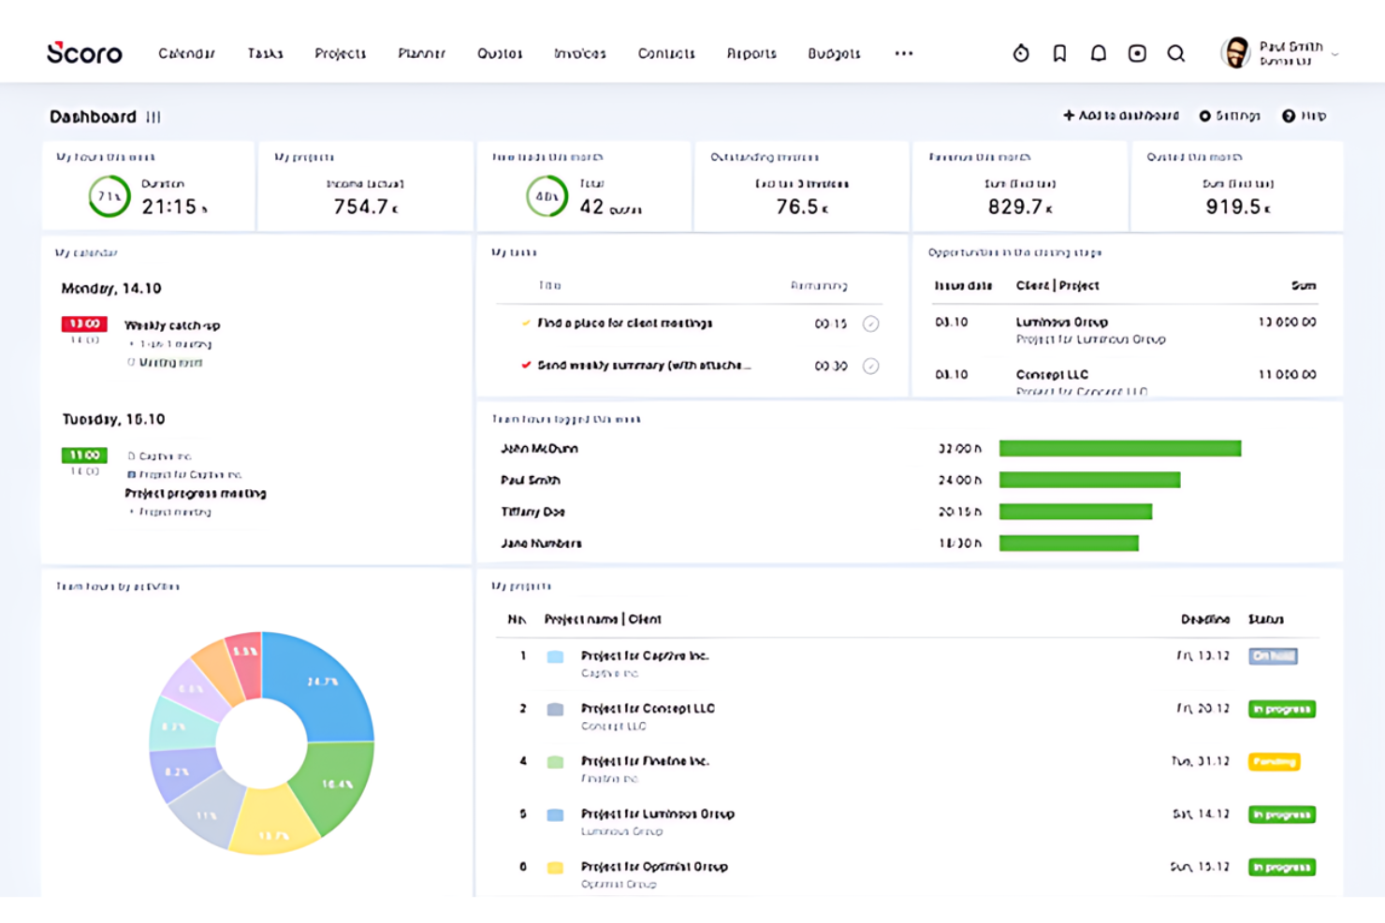Image resolution: width=1385 pixels, height=923 pixels.
Task: Click Paul Smith's profile avatar
Action: [x=1236, y=52]
